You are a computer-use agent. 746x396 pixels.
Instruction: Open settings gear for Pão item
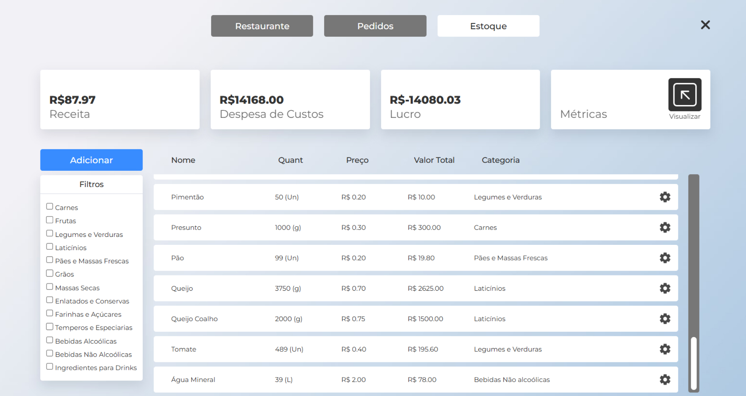pyautogui.click(x=665, y=258)
